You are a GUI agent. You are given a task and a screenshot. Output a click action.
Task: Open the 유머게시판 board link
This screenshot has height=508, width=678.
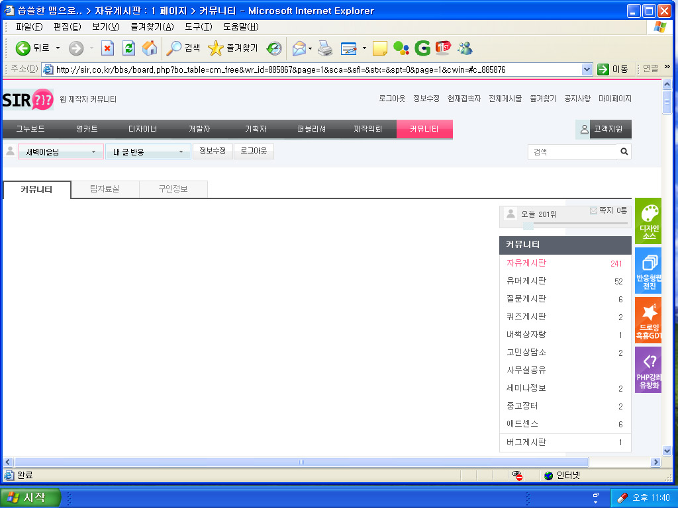526,281
